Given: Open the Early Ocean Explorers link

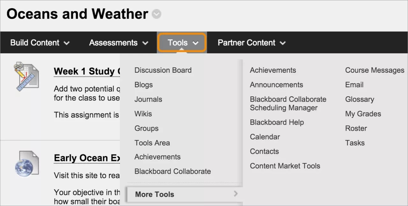Looking at the screenshot, I should (87, 158).
